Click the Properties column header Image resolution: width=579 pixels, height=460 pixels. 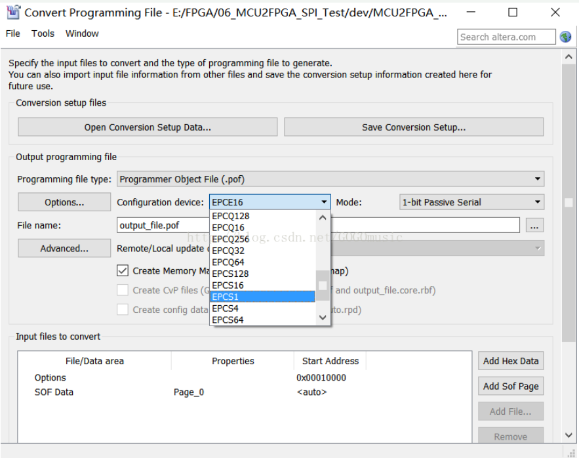coord(233,361)
